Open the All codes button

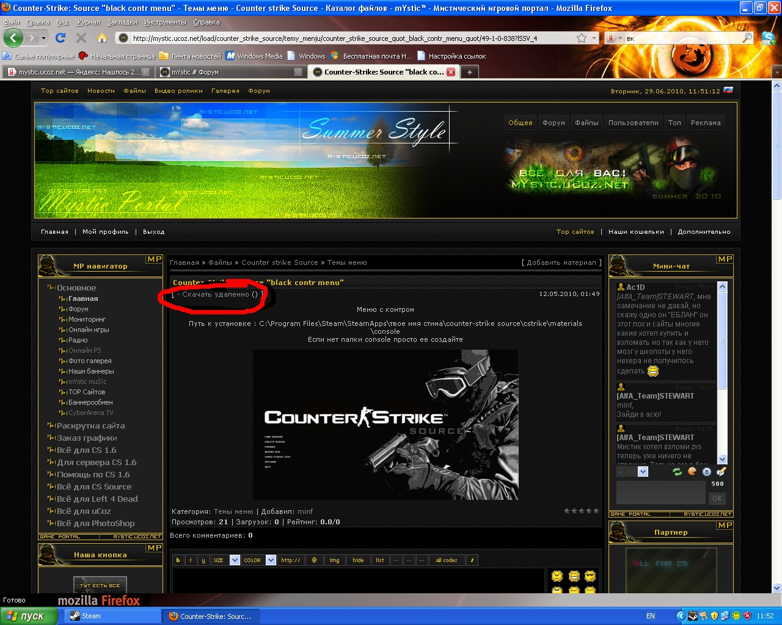click(x=447, y=560)
